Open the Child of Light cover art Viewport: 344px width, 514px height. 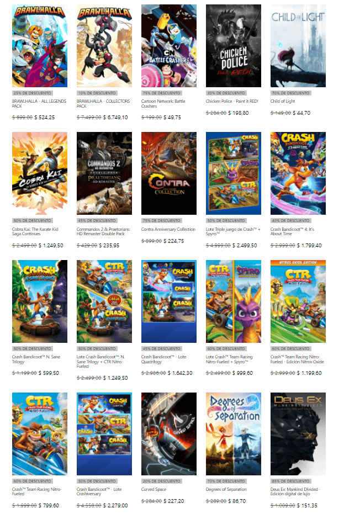[298, 46]
